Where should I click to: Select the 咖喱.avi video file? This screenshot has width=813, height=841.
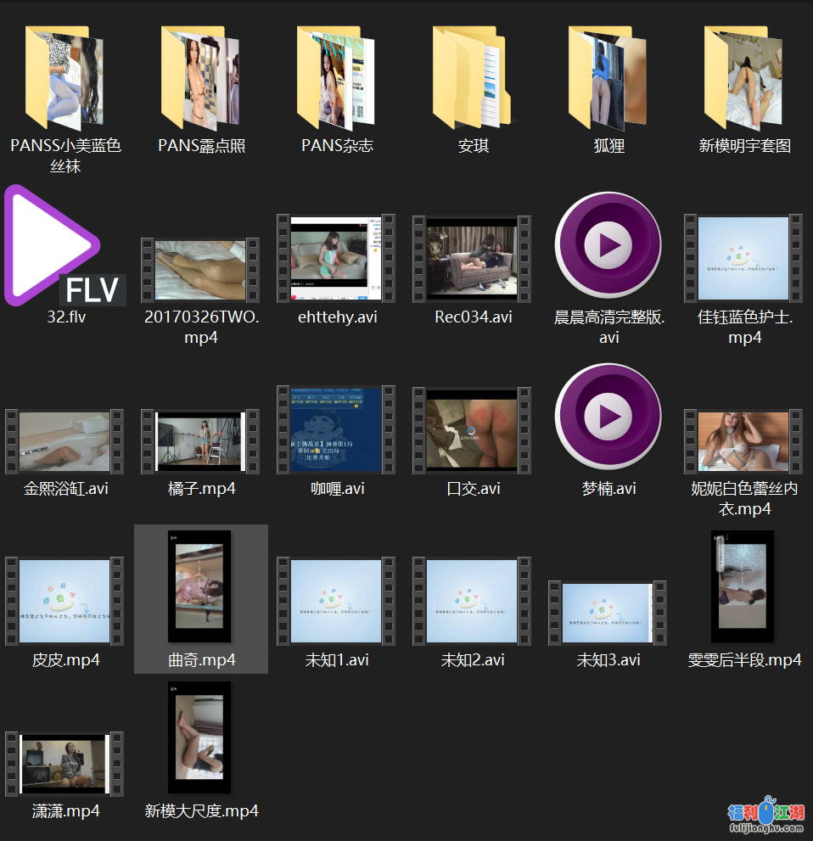pyautogui.click(x=336, y=429)
